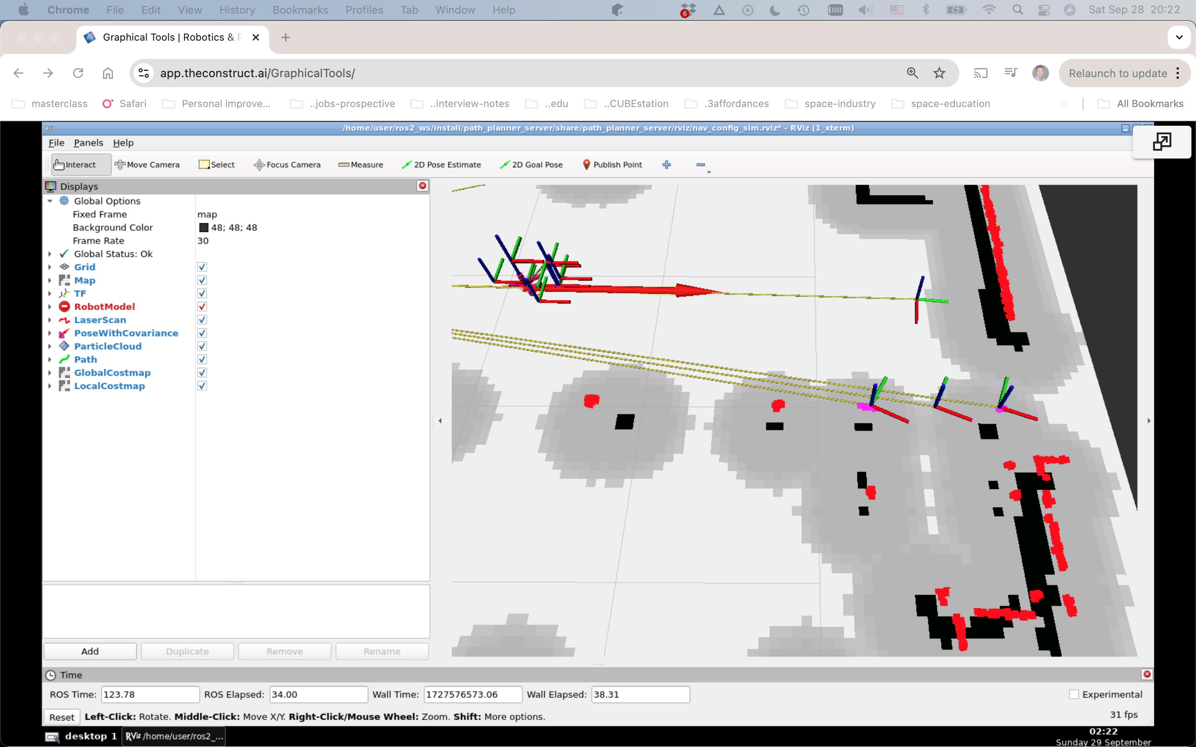Expand the Path display node
Image resolution: width=1196 pixels, height=747 pixels.
50,360
